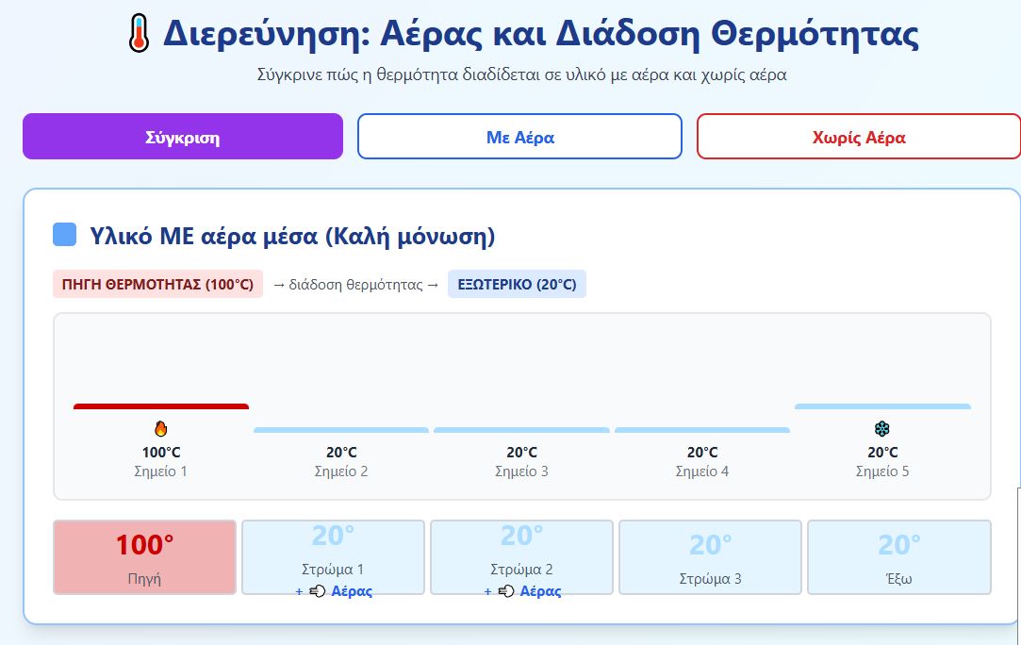
Task: Click the ΕΞΩΤΕΡΙΚΟ (20°C) label
Action: pyautogui.click(x=517, y=284)
